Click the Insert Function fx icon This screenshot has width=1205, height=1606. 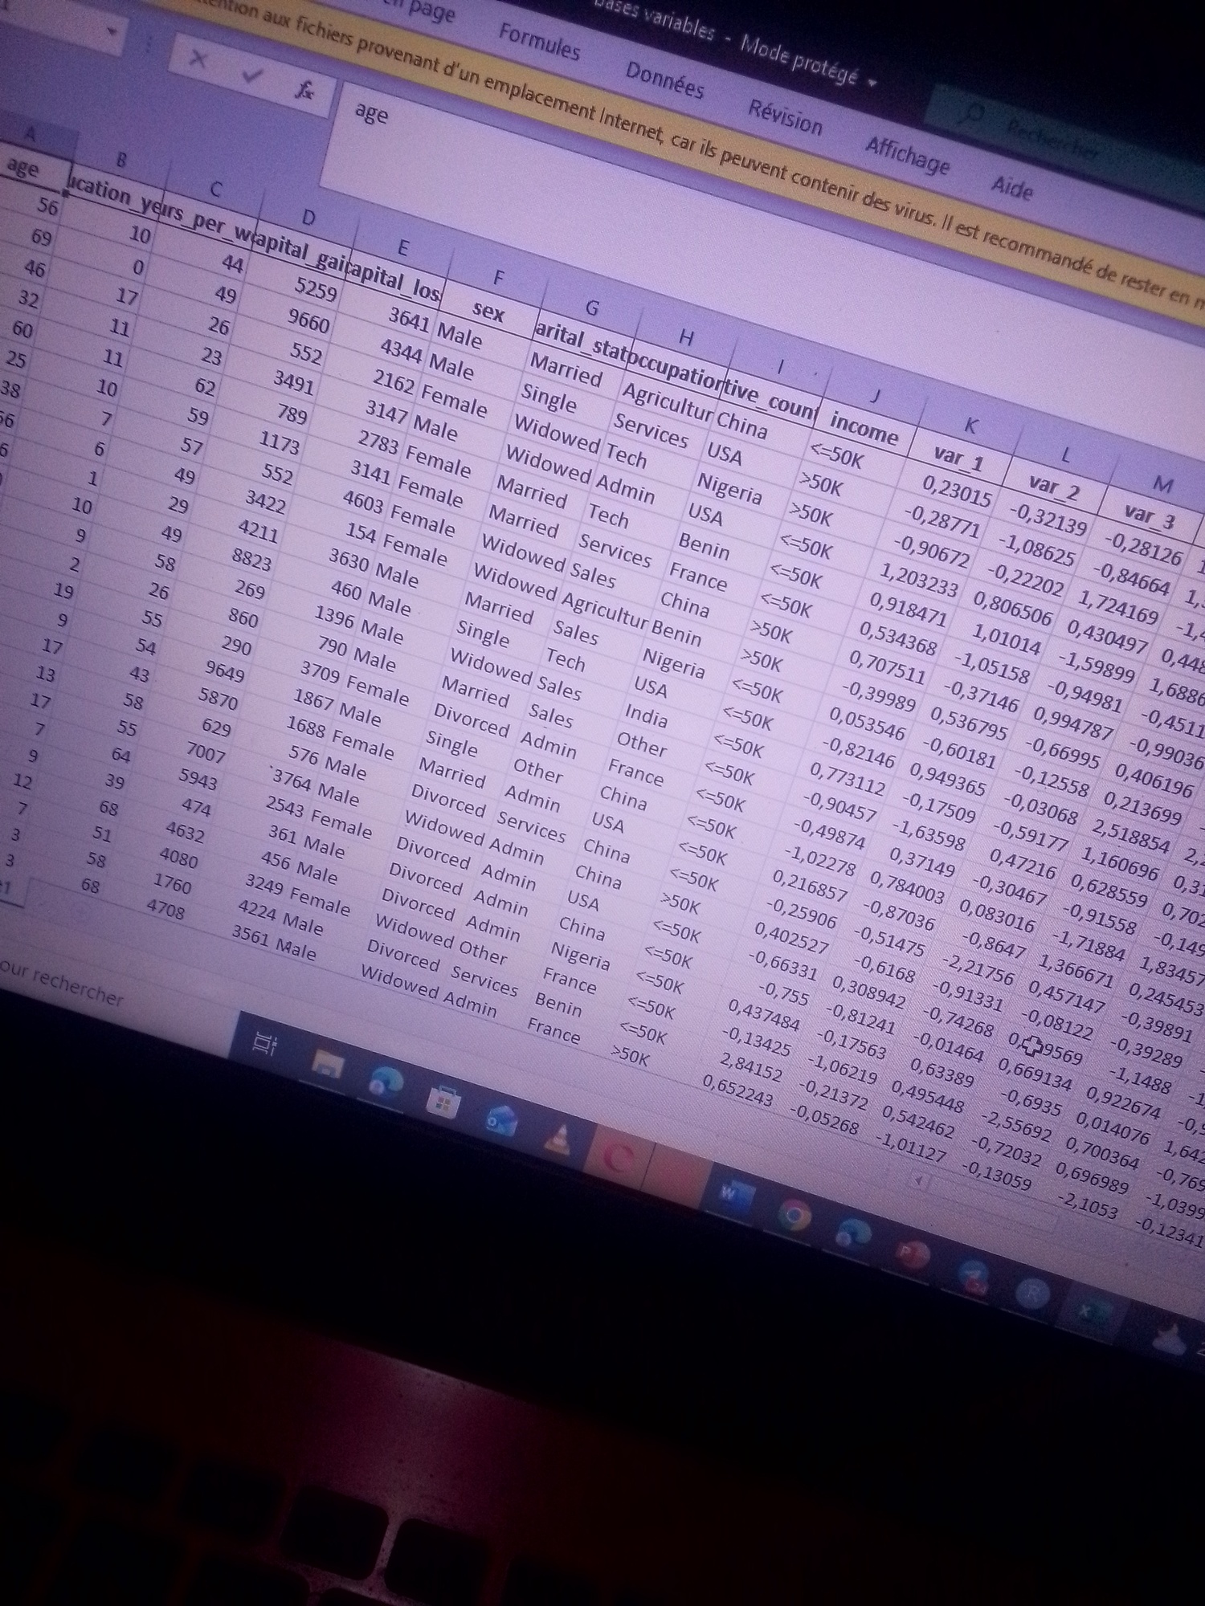pos(304,90)
